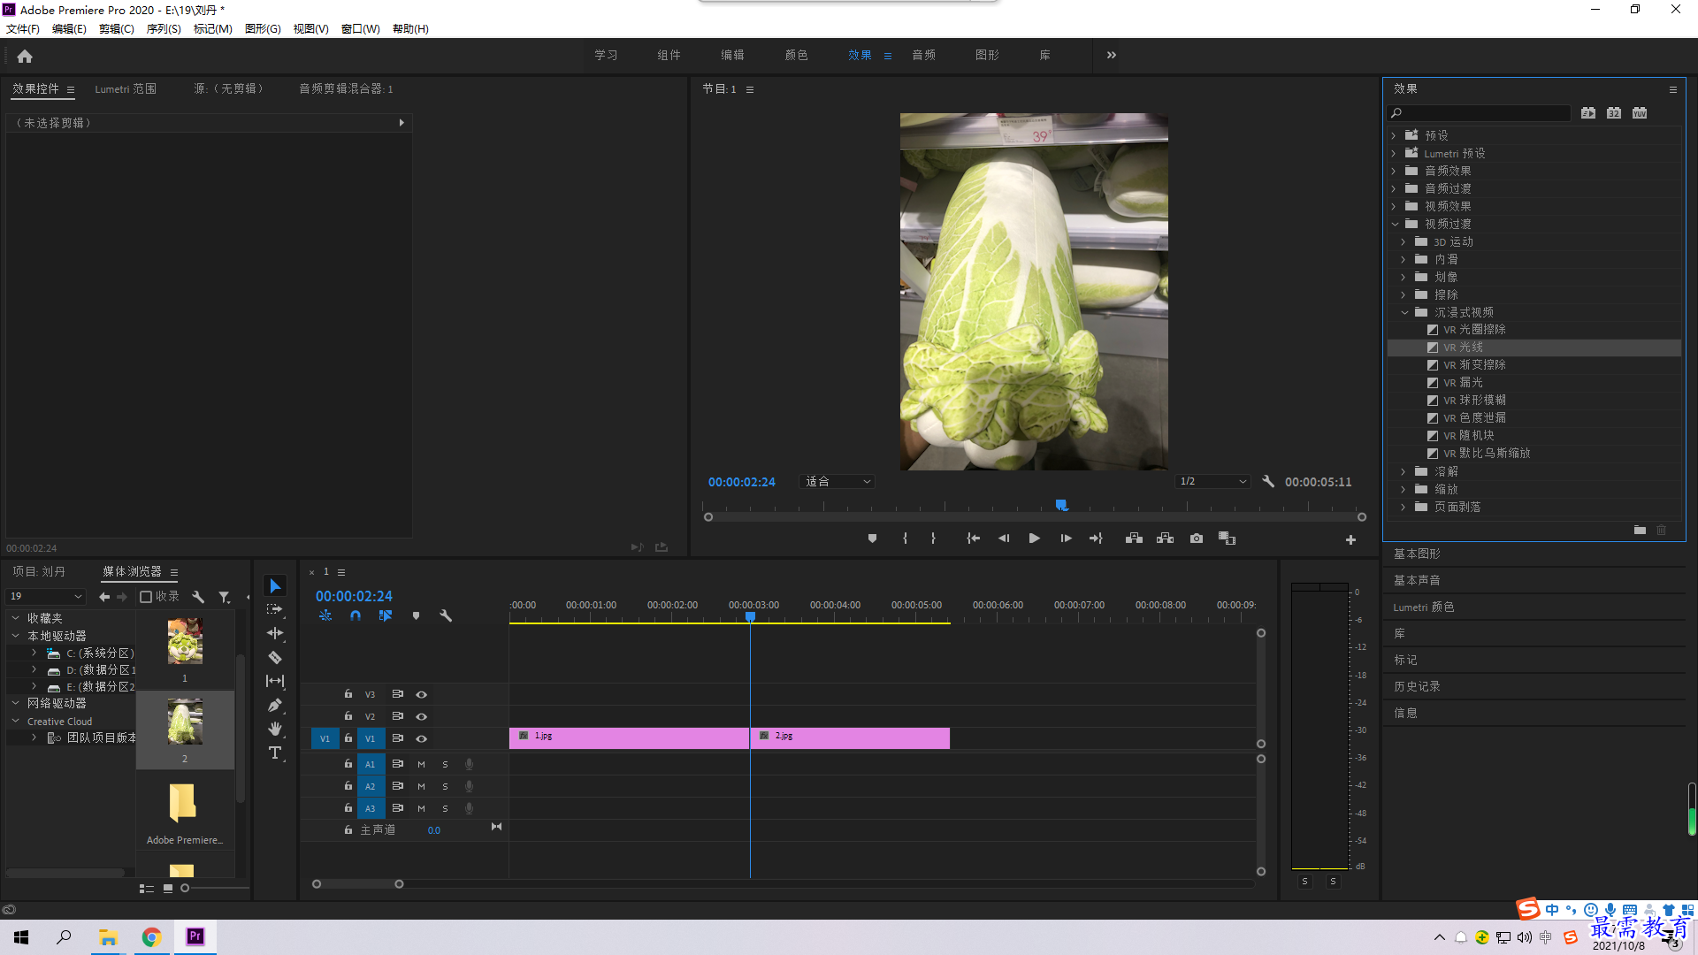Open the 历史记录 panel
The height and width of the screenshot is (955, 1698).
pyautogui.click(x=1417, y=686)
